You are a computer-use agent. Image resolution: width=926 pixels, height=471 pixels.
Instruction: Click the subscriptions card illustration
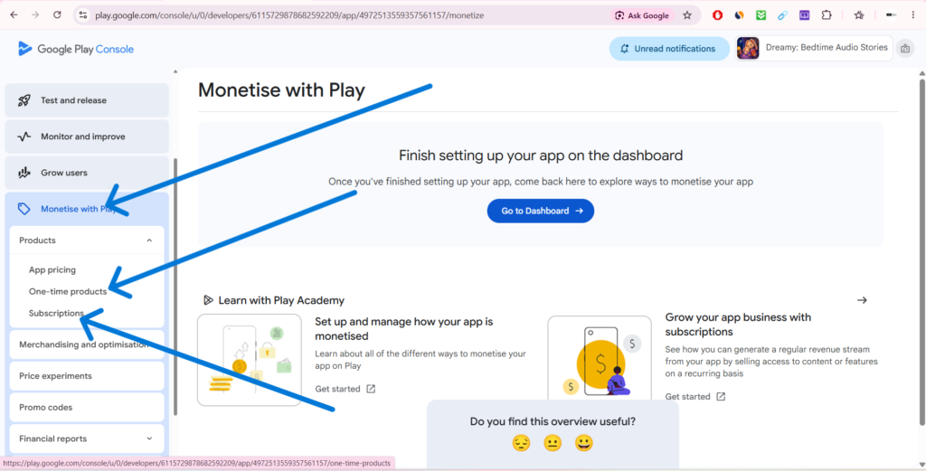tap(600, 359)
